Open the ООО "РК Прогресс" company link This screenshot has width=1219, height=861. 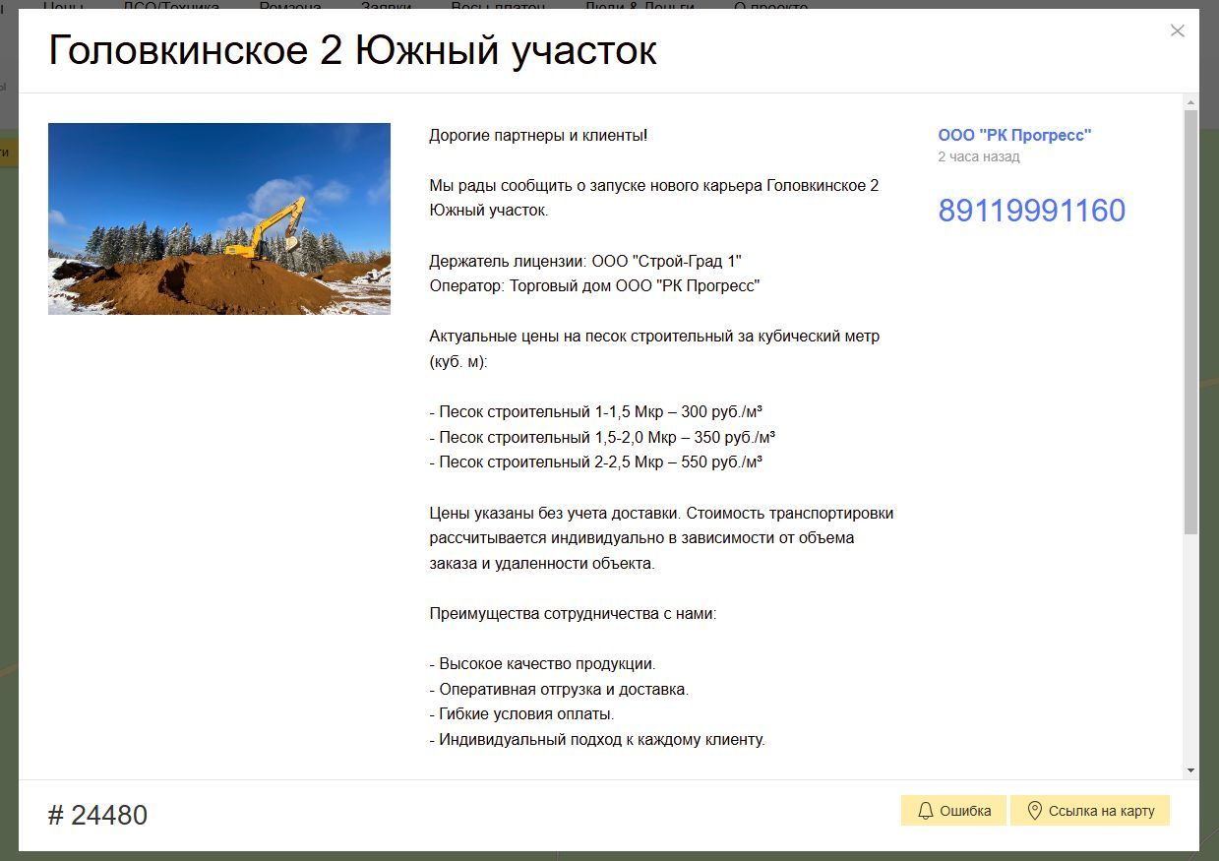pyautogui.click(x=1014, y=135)
